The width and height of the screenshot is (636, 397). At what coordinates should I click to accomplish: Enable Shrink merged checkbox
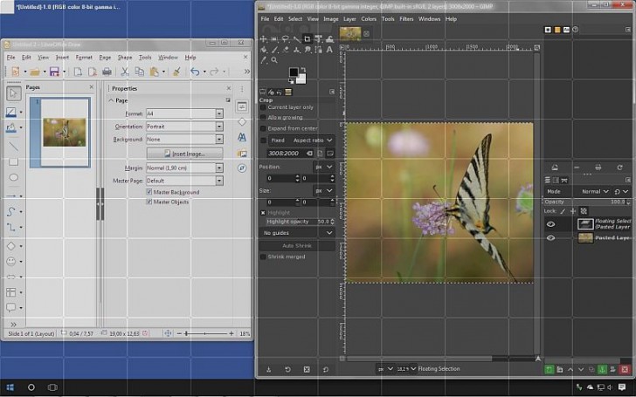[263, 257]
